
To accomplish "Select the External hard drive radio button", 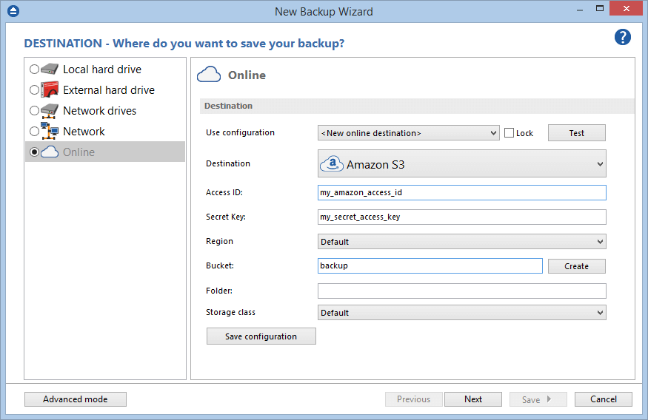I will tap(34, 90).
